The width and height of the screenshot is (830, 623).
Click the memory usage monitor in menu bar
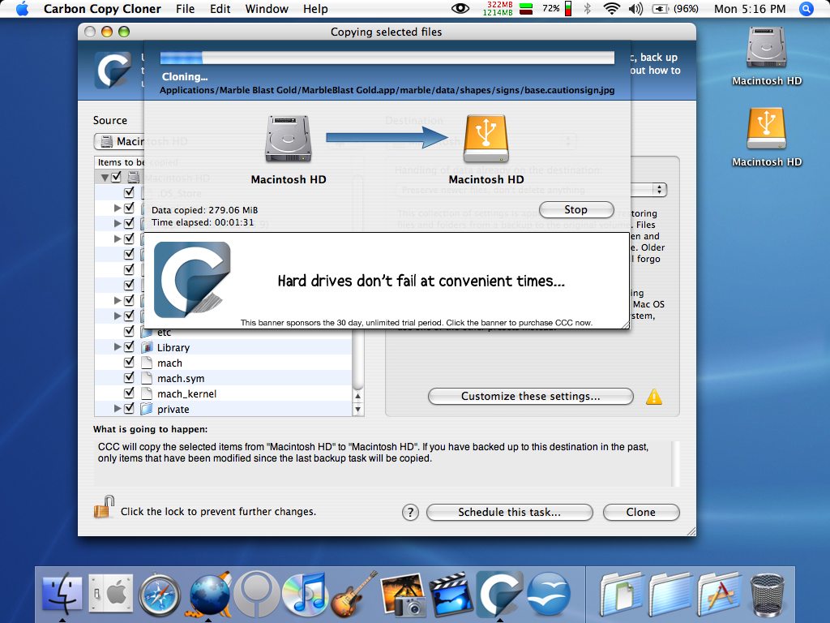click(x=507, y=8)
